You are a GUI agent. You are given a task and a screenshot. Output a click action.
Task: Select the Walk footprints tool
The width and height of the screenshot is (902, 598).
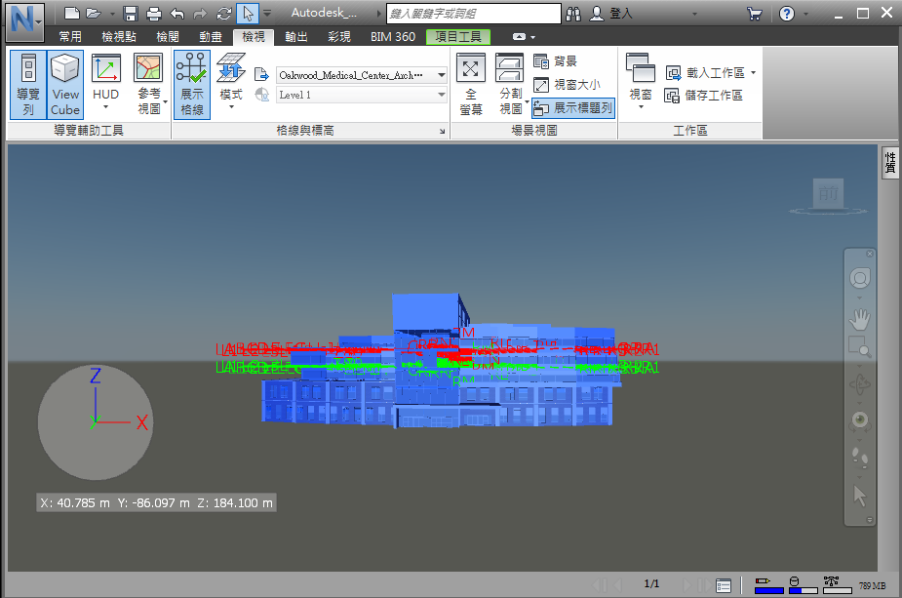860,458
